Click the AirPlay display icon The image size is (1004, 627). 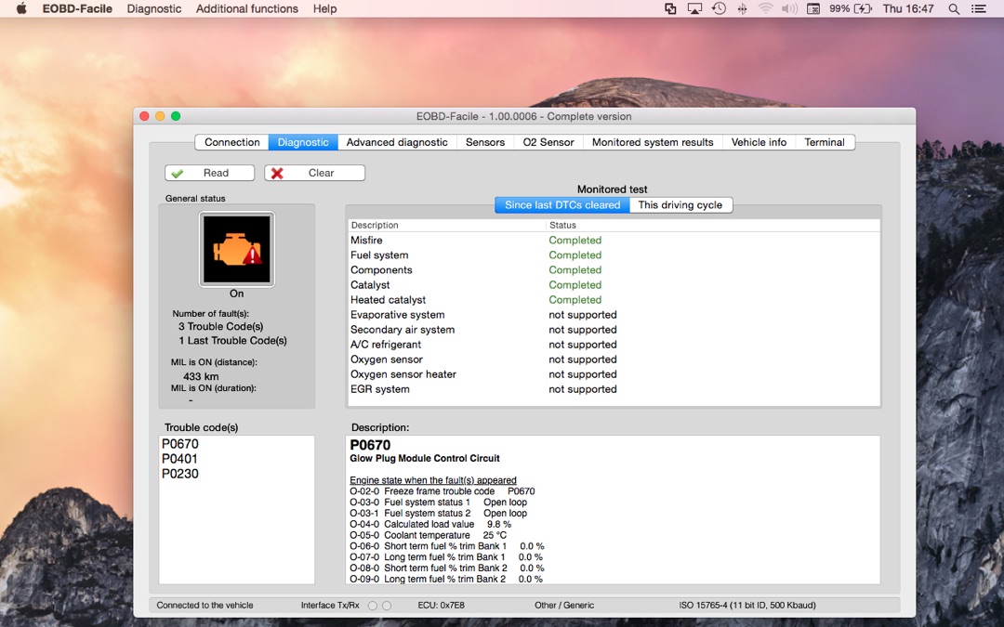(x=694, y=9)
